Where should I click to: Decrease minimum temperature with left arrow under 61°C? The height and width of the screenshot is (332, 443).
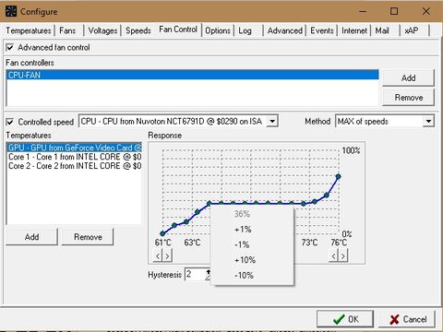[x=158, y=255]
